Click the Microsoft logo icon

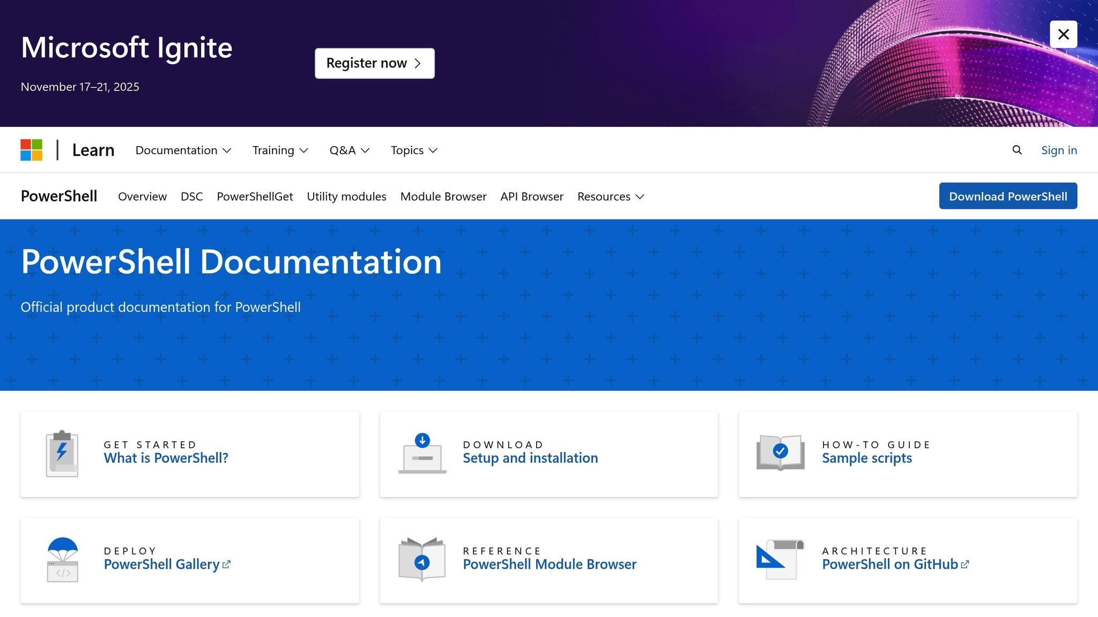pyautogui.click(x=31, y=150)
